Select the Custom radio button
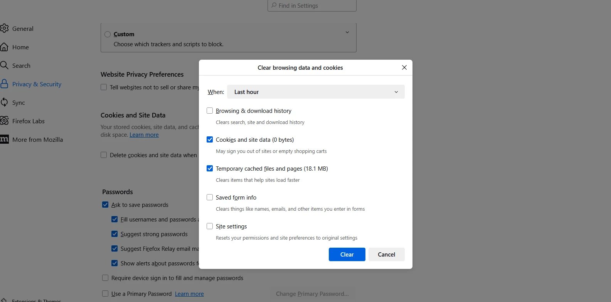The height and width of the screenshot is (302, 611). tap(108, 34)
